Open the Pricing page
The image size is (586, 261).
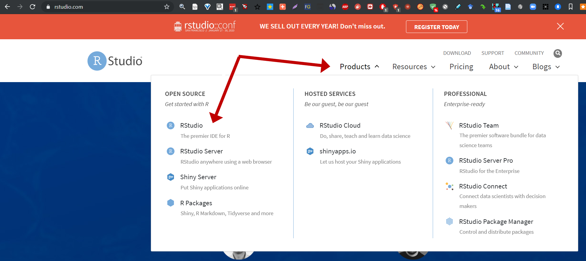coord(461,67)
